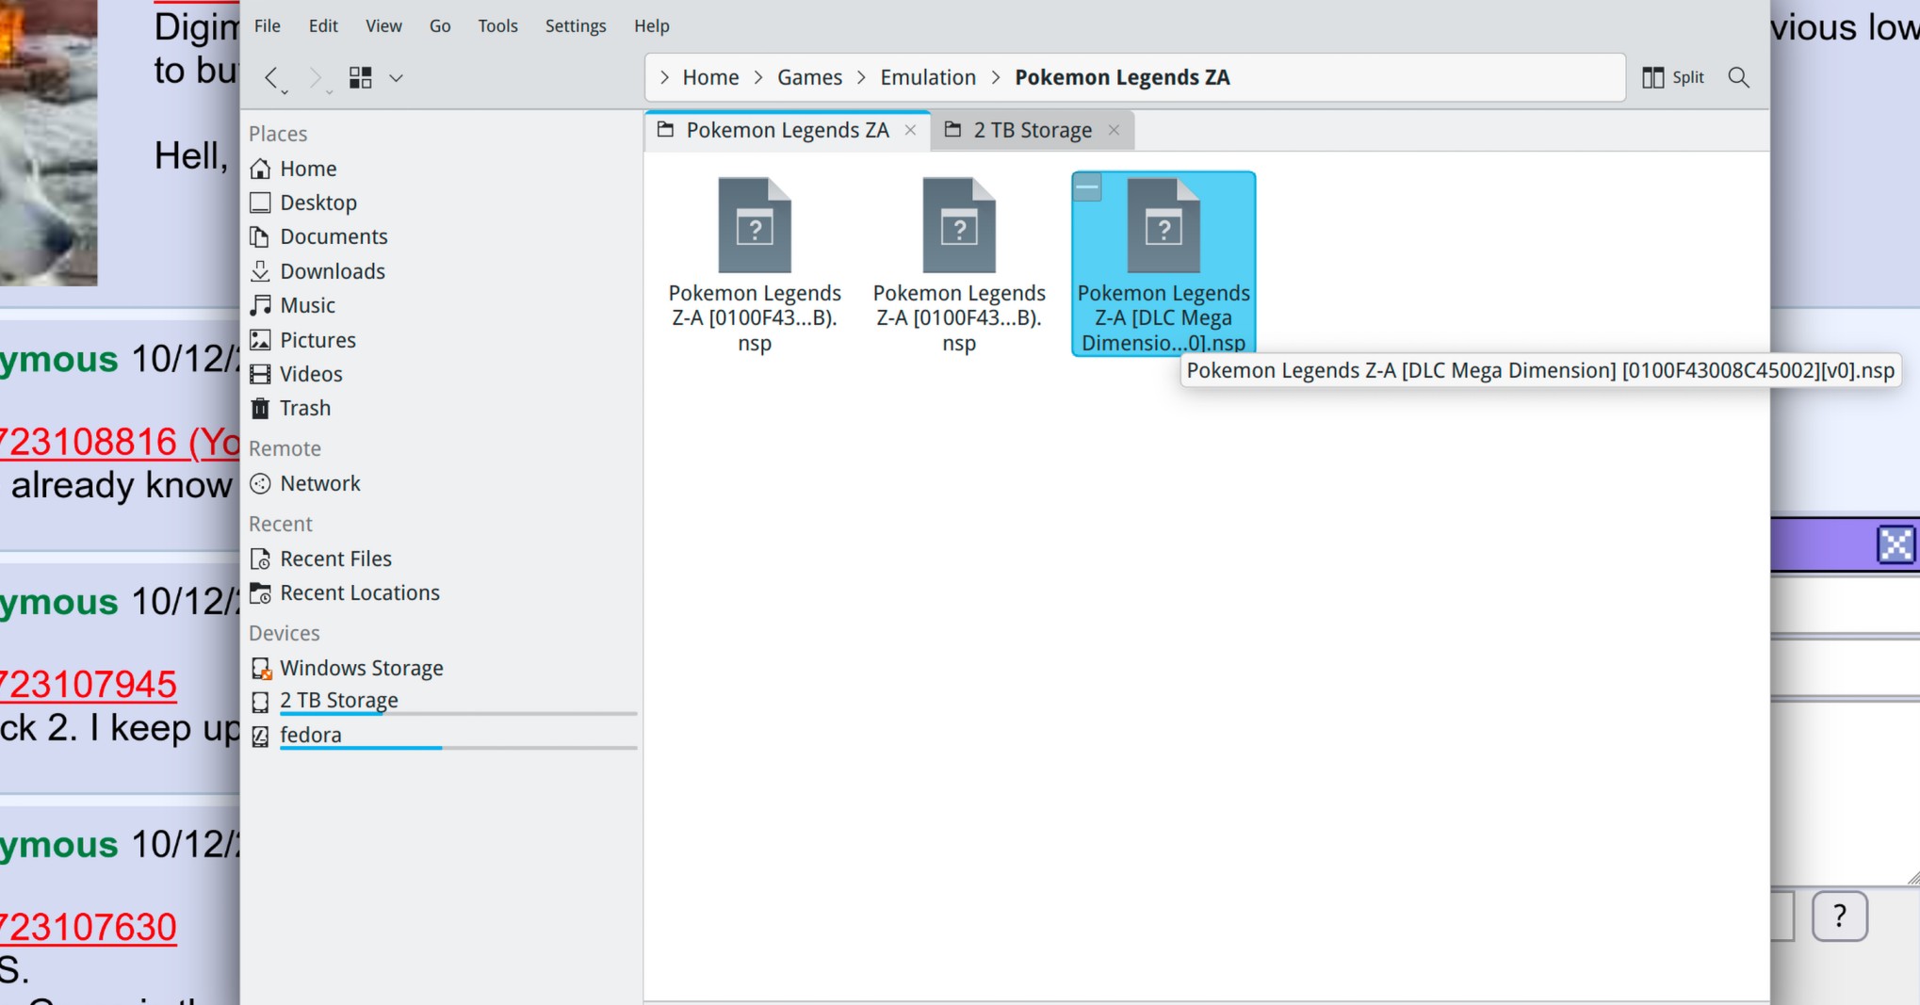Expand chevron before Pokemon Legends ZA breadcrumb
Viewport: 1920px width, 1005px height.
pyautogui.click(x=996, y=77)
